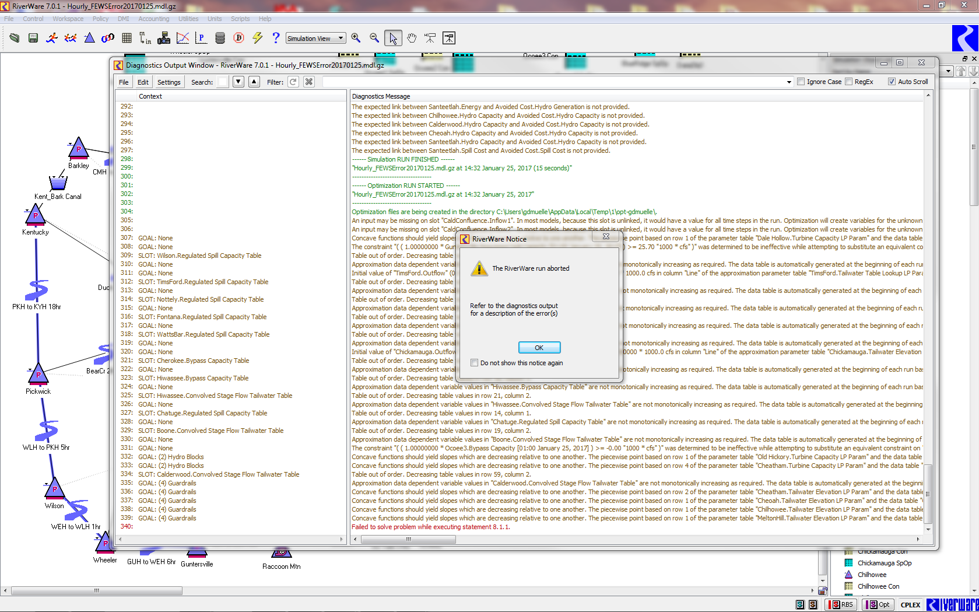This screenshot has width=979, height=612.
Task: Select the arrow pointer tool
Action: (393, 38)
